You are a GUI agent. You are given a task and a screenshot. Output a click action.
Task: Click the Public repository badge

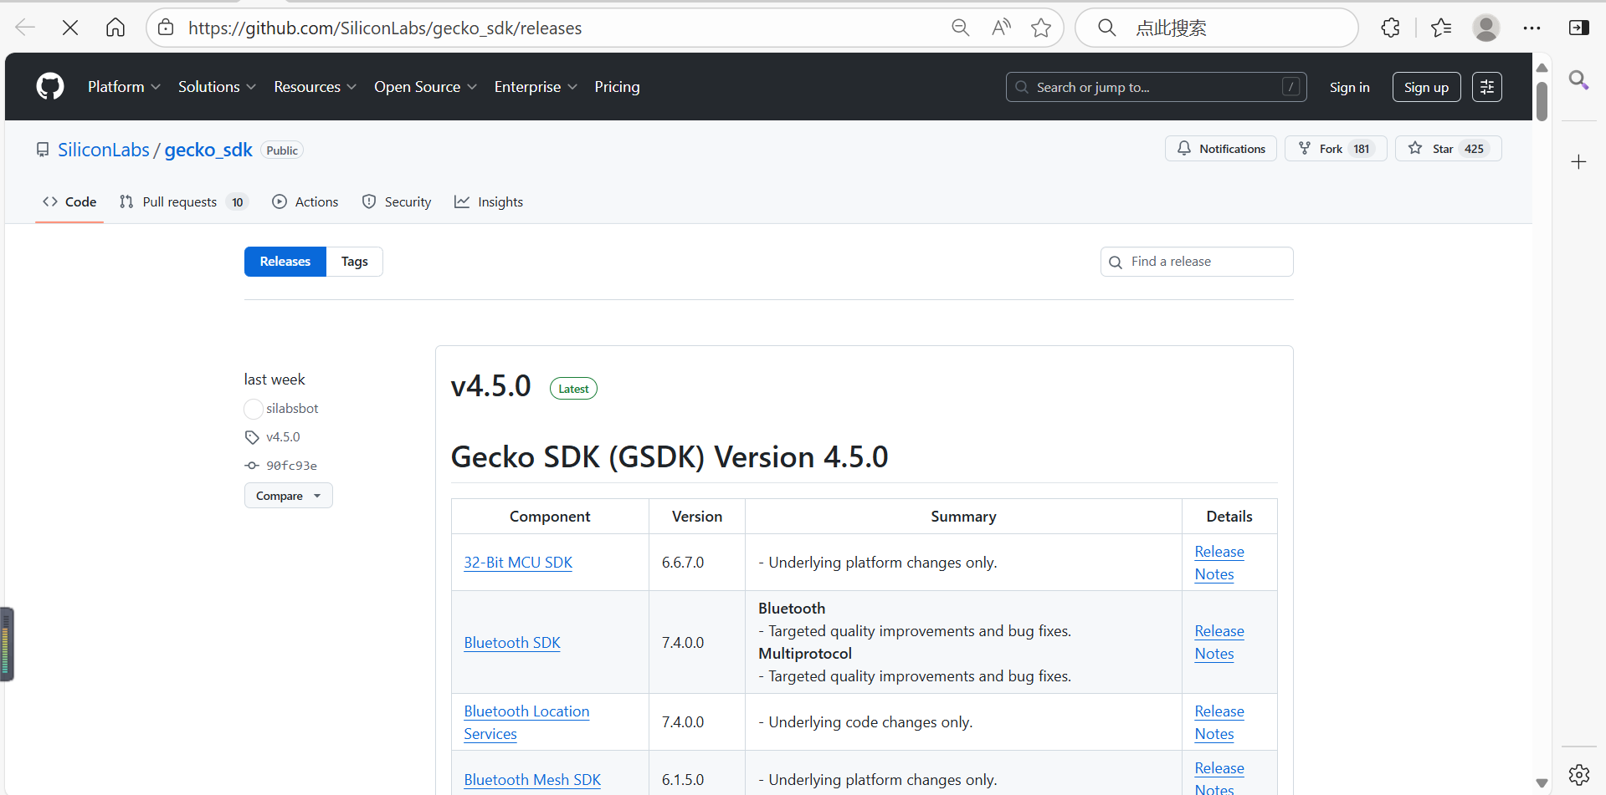(x=282, y=150)
